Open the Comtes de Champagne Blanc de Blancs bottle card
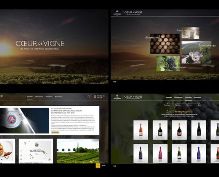This screenshot has width=219, height=177. (160, 130)
